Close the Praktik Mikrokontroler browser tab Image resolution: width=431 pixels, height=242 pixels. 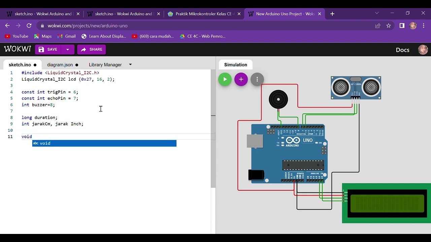239,14
